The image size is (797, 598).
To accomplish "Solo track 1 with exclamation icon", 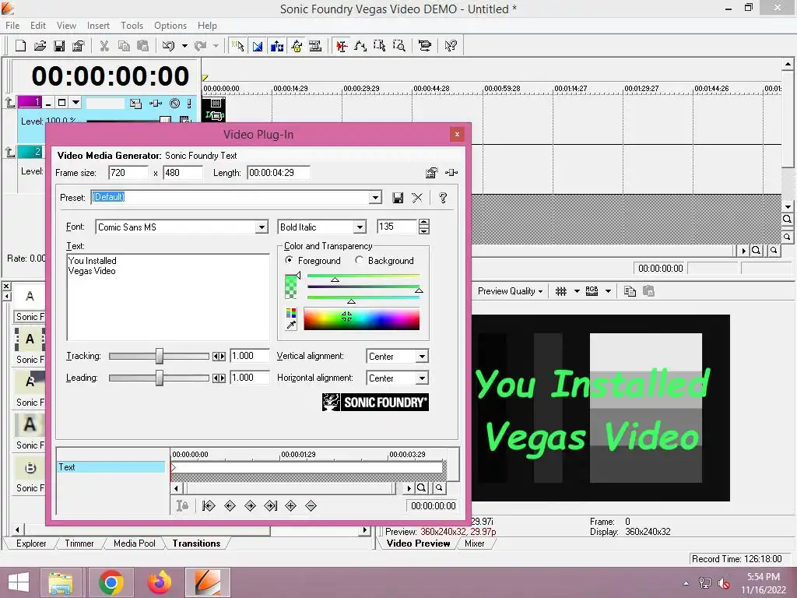I will coord(189,104).
